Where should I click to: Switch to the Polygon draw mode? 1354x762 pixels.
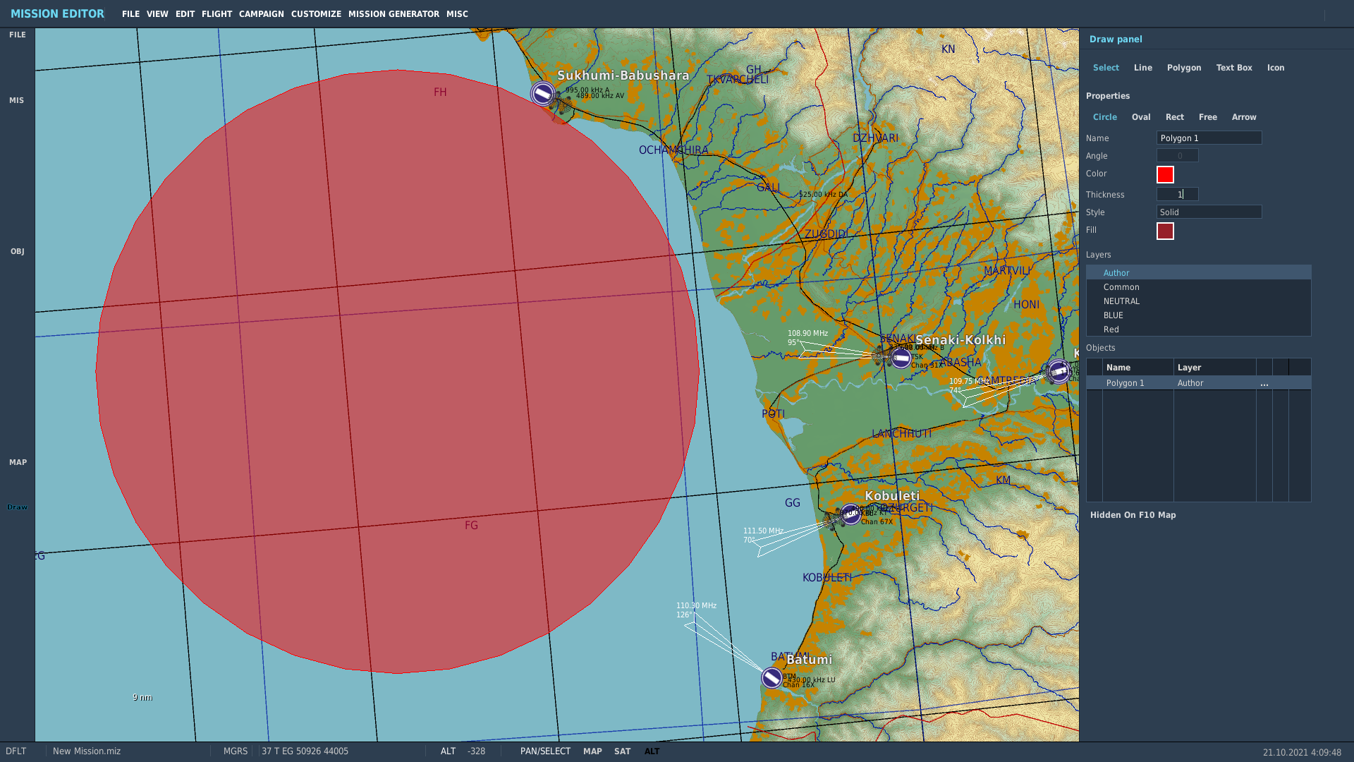coord(1183,68)
